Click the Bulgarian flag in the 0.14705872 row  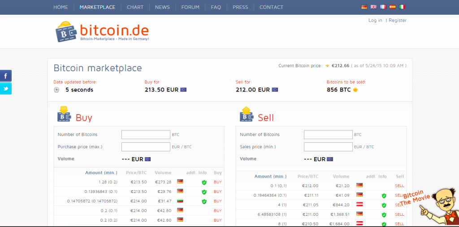(180, 201)
